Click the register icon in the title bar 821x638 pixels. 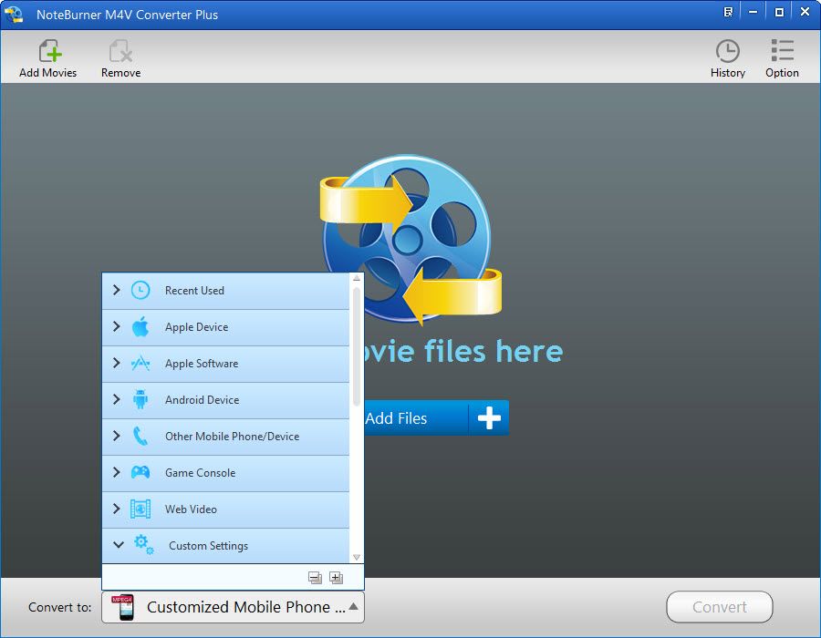point(728,12)
